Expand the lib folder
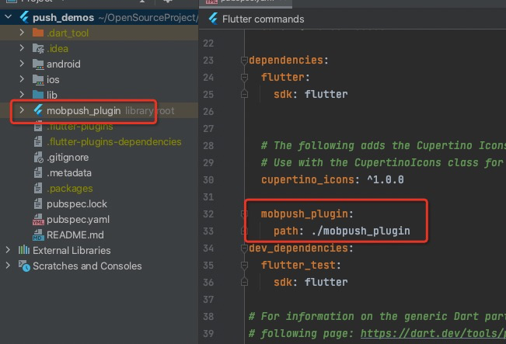Screen dimensions: 506x344 (x=22, y=95)
